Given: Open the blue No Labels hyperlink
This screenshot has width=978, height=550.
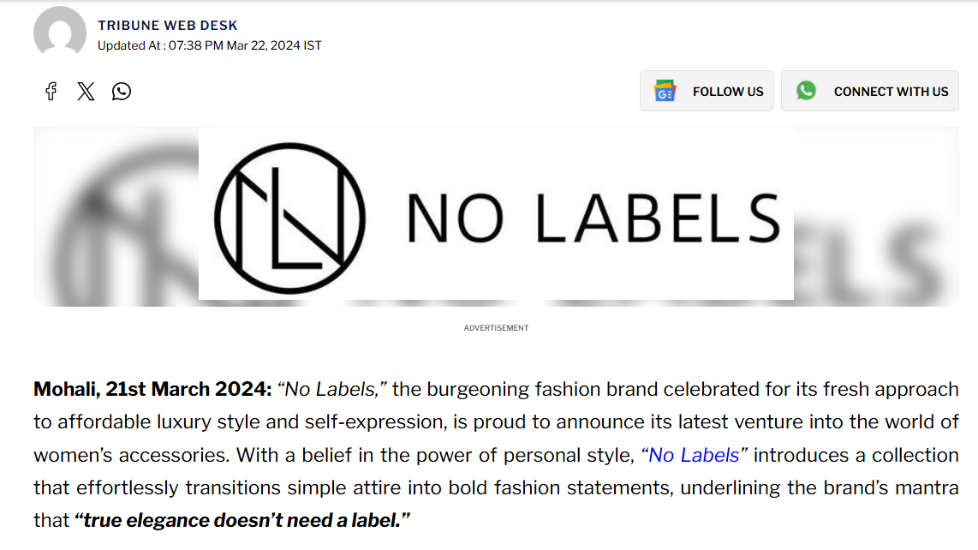Looking at the screenshot, I should click(694, 455).
